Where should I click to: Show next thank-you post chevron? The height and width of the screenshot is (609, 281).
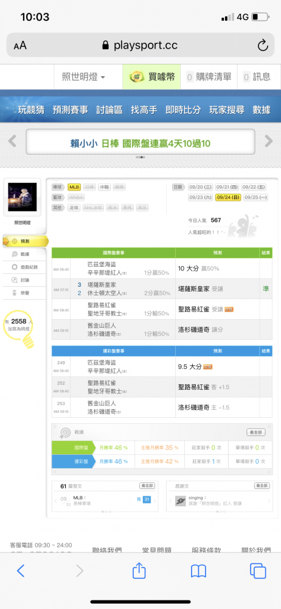269,501
